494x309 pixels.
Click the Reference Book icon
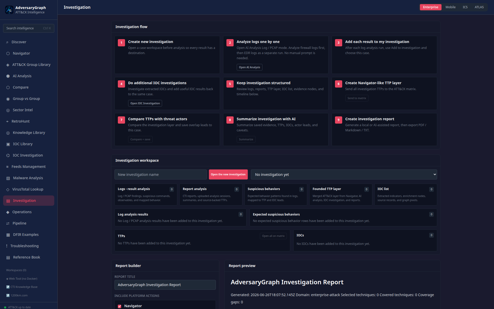tap(8, 257)
